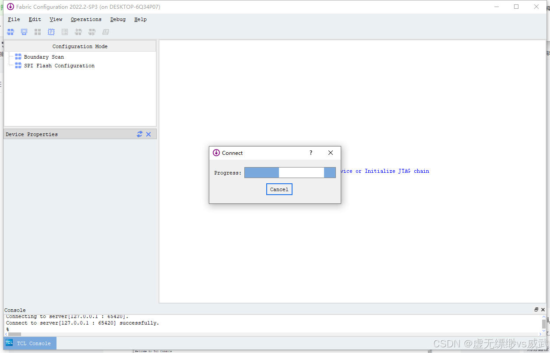Image resolution: width=550 pixels, height=353 pixels.
Task: Click the Device Properties panel title
Action: (x=32, y=134)
